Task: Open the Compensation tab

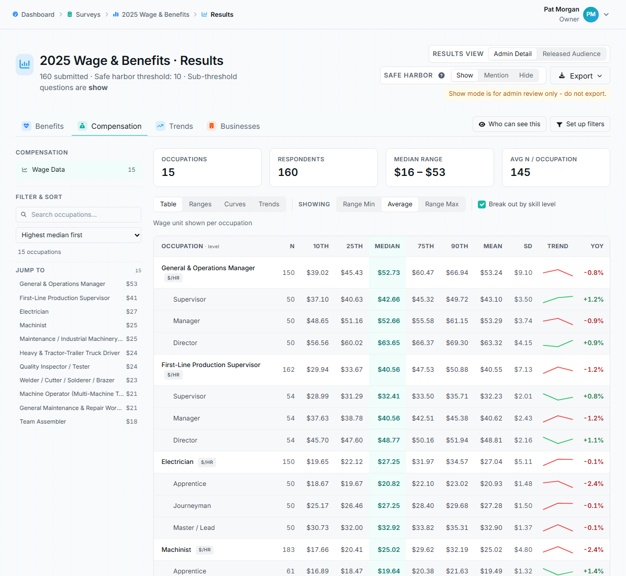Action: click(110, 126)
